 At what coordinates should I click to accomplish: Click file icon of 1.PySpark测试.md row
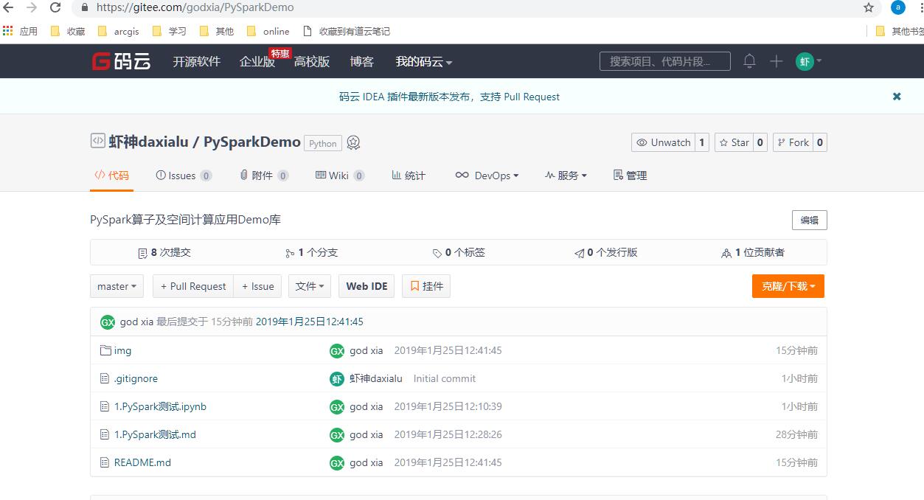(105, 434)
